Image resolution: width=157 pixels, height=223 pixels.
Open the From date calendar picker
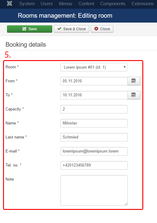coord(134,81)
